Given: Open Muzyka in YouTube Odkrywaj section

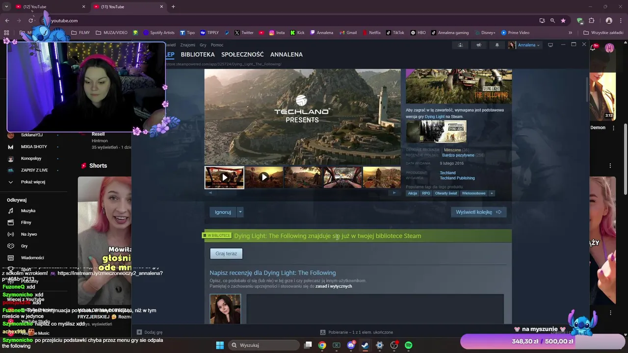Looking at the screenshot, I should (x=28, y=211).
